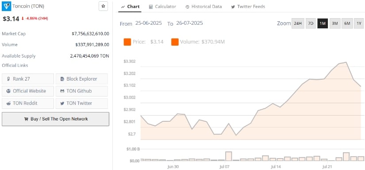Click the $1.00 B volume axis label
This screenshot has height=170, width=365.
pyautogui.click(x=133, y=149)
